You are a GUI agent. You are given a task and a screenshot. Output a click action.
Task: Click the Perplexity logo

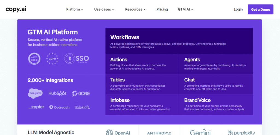pyautogui.click(x=241, y=133)
